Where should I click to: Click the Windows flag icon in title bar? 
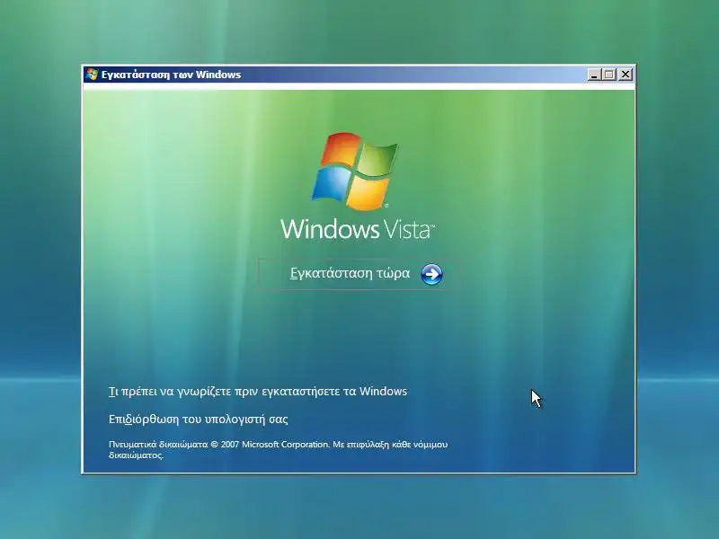(92, 75)
